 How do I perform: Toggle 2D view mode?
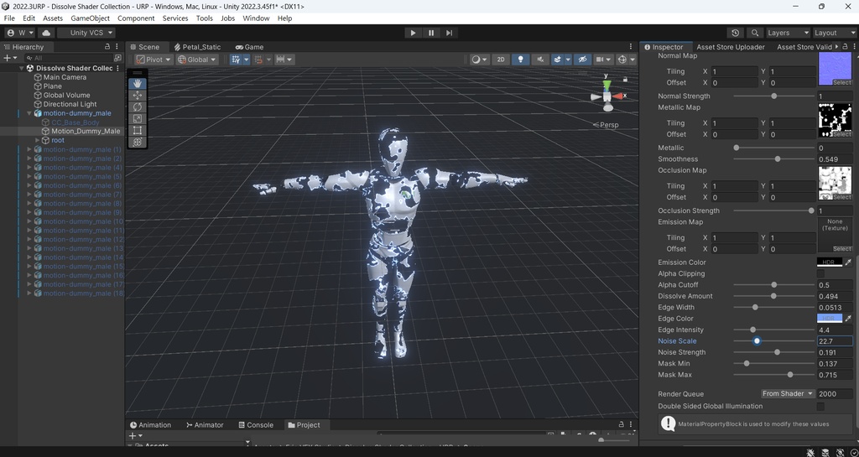500,60
